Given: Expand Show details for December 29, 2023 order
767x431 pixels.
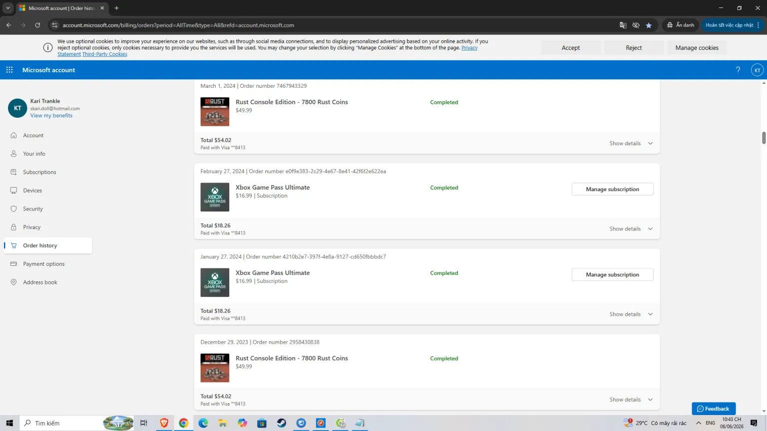Looking at the screenshot, I should point(631,399).
